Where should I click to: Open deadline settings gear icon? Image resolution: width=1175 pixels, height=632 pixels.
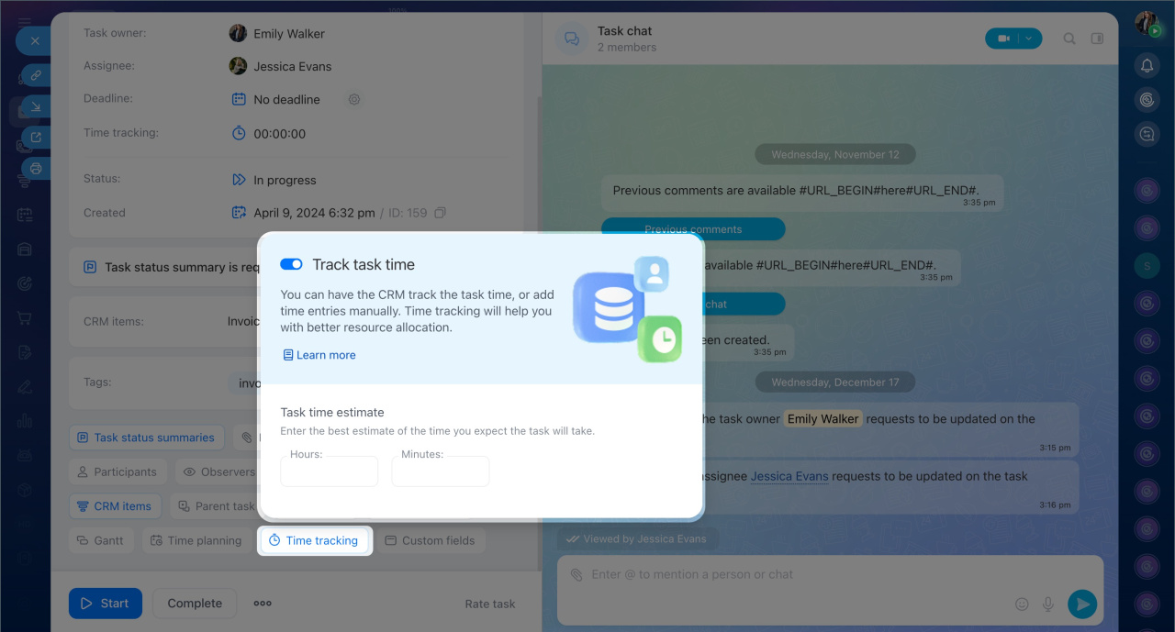(353, 99)
